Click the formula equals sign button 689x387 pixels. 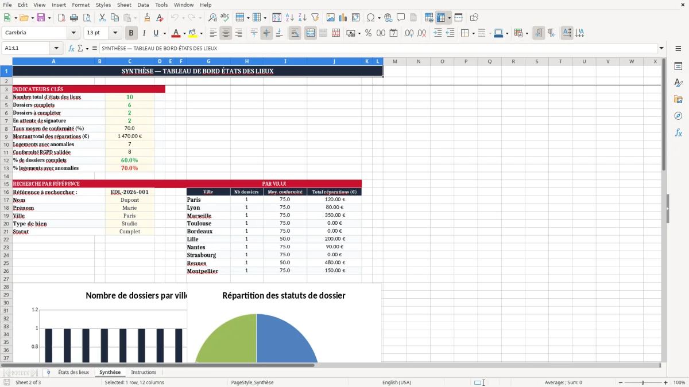click(95, 48)
